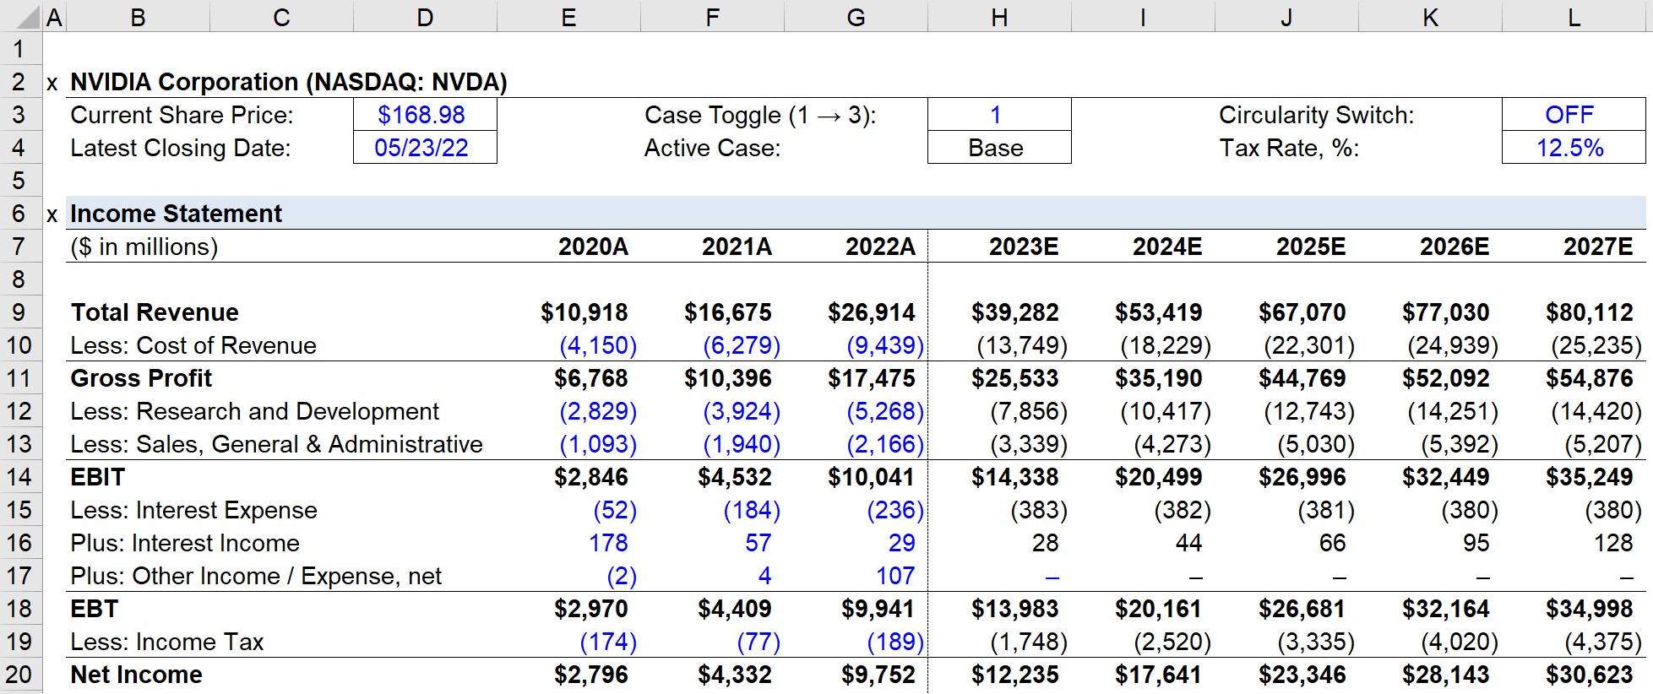Click 2026E EBT $32,164
Viewport: 1653px width, 694px height.
tap(1445, 609)
